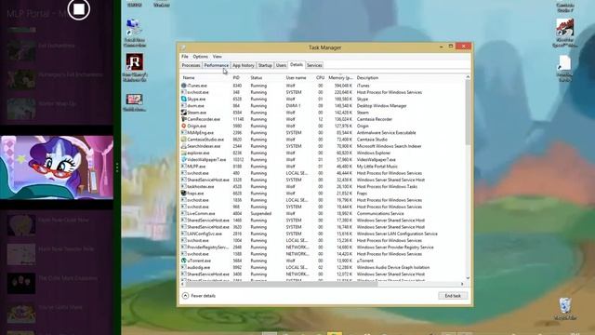The height and width of the screenshot is (335, 595).
Task: Click the horizontal scrollbar right arrow
Action: pyautogui.click(x=462, y=284)
